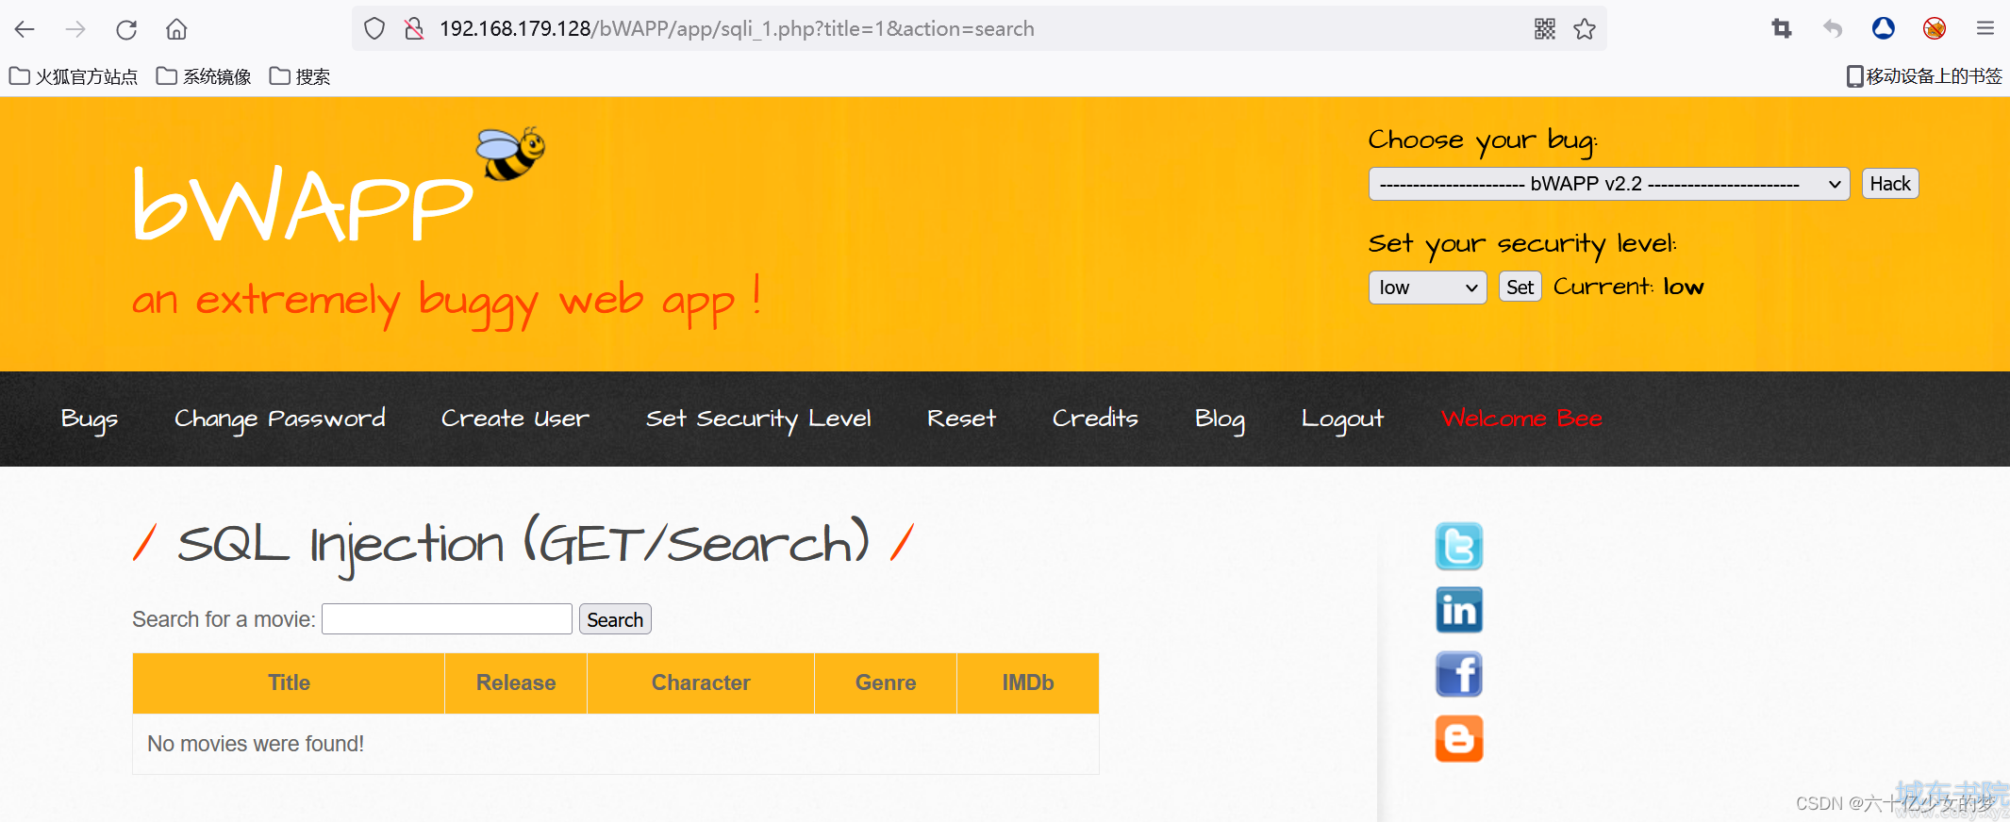
Task: Click the browser URL address field
Action: 981,29
